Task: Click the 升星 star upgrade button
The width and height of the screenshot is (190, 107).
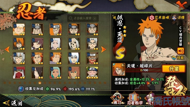Action: [x=174, y=69]
